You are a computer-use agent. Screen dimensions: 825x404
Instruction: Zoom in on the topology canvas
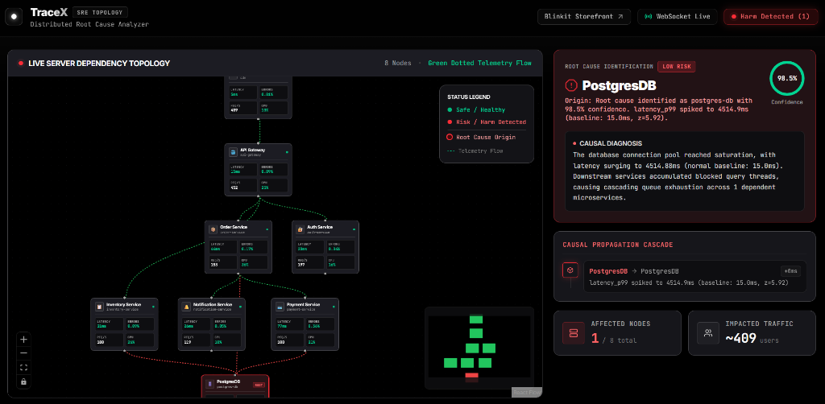coord(23,340)
